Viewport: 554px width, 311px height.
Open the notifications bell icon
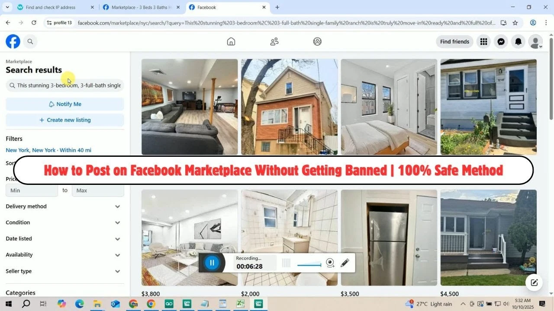point(518,41)
